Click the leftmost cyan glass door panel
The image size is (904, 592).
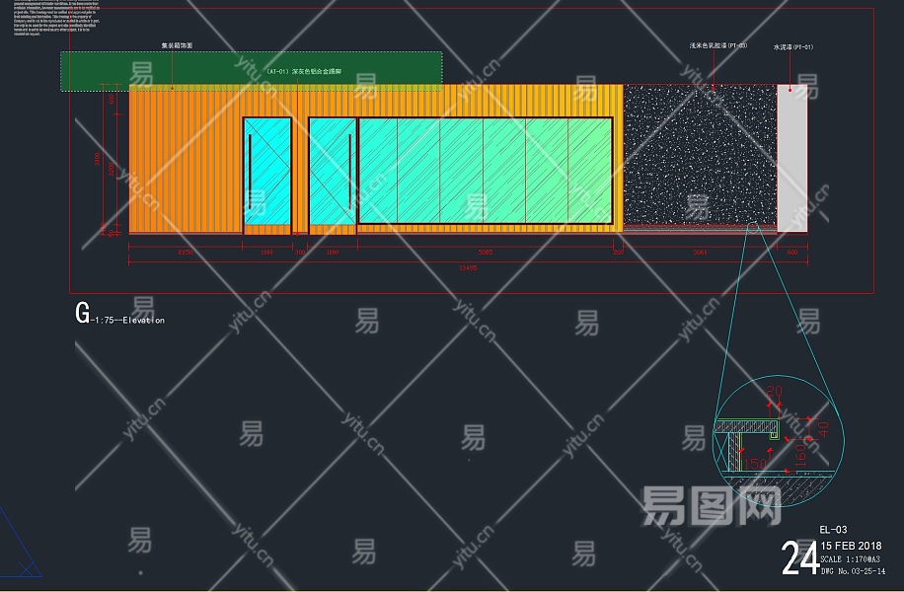(266, 171)
